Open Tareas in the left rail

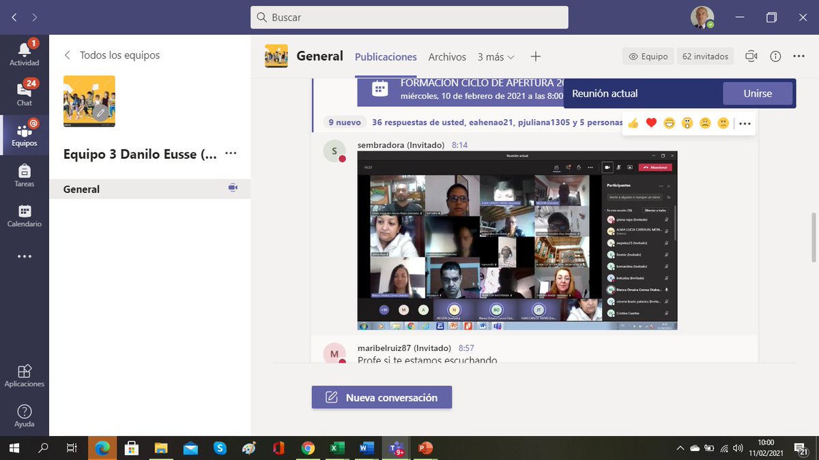pyautogui.click(x=25, y=174)
